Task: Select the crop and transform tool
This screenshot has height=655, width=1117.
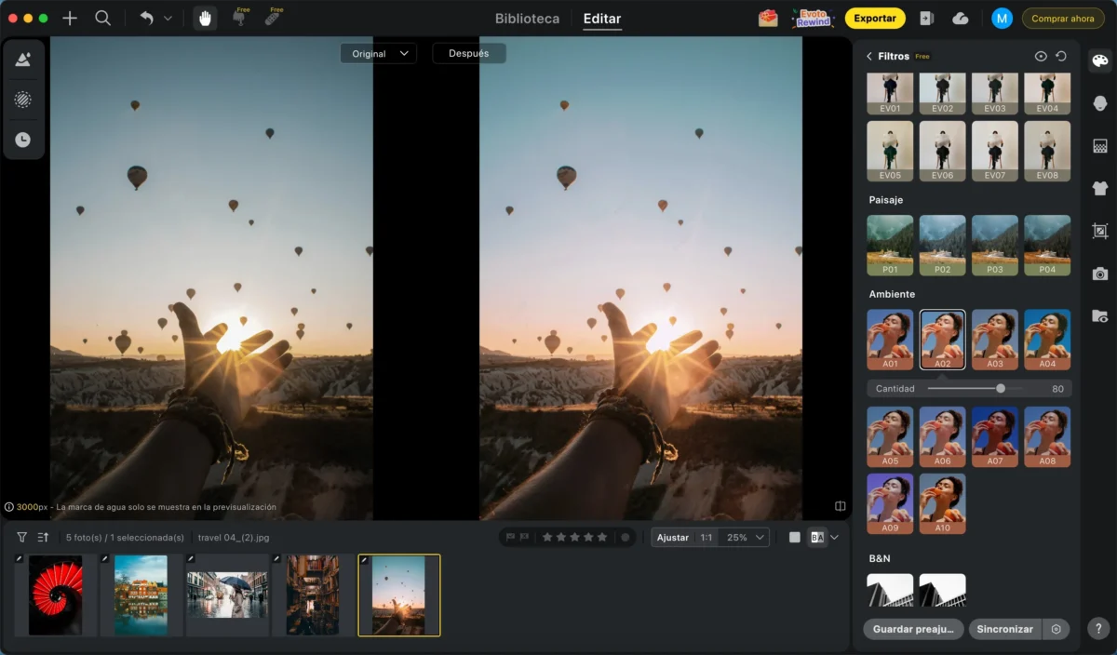Action: coord(1100,231)
